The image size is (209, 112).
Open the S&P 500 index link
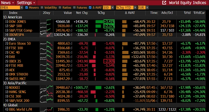[15, 26]
